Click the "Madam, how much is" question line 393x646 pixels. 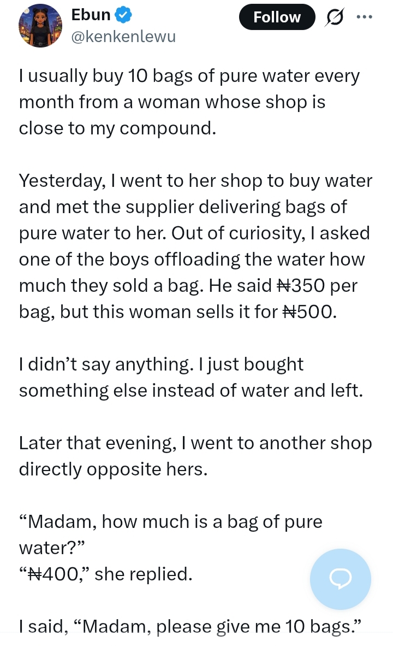(x=170, y=521)
